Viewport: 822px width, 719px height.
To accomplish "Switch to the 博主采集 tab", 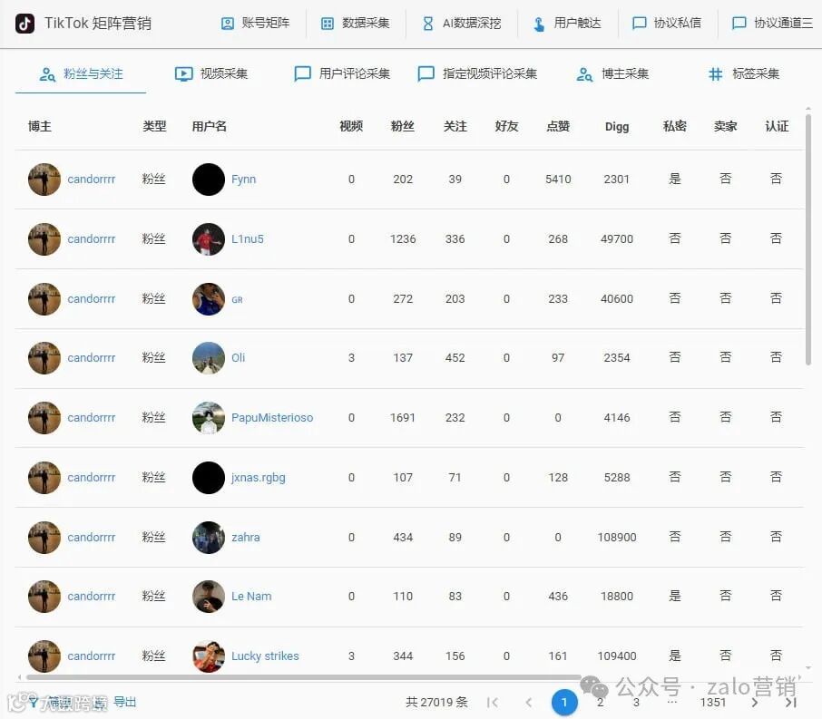I will click(x=612, y=73).
